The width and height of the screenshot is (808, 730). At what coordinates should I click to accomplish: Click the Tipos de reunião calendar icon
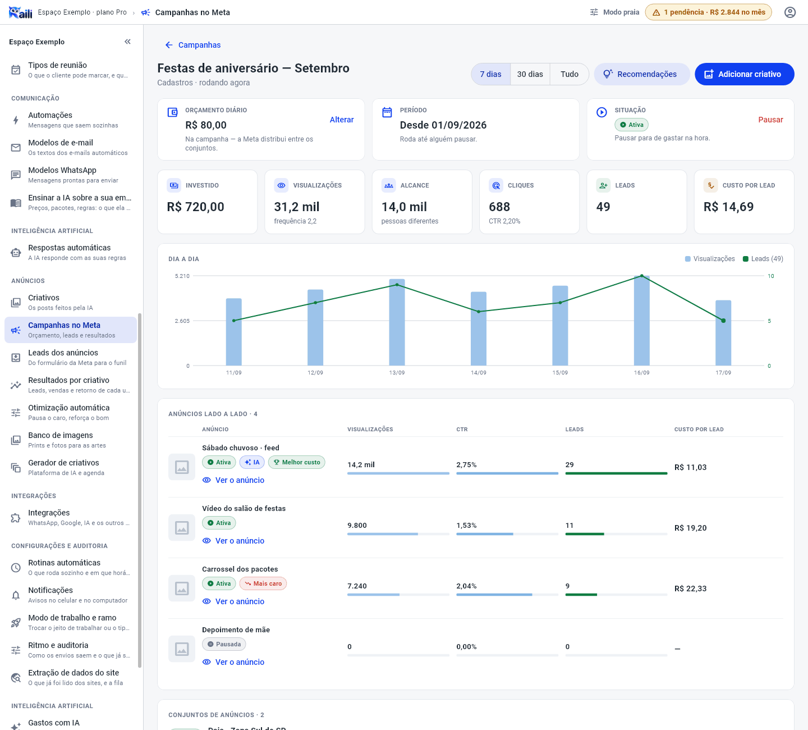(x=16, y=70)
